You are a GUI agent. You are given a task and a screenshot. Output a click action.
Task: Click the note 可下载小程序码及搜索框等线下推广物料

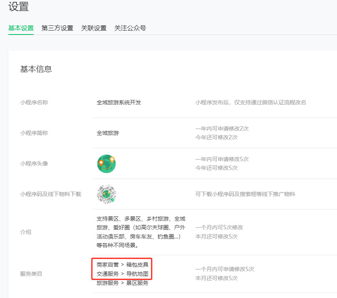[245, 194]
